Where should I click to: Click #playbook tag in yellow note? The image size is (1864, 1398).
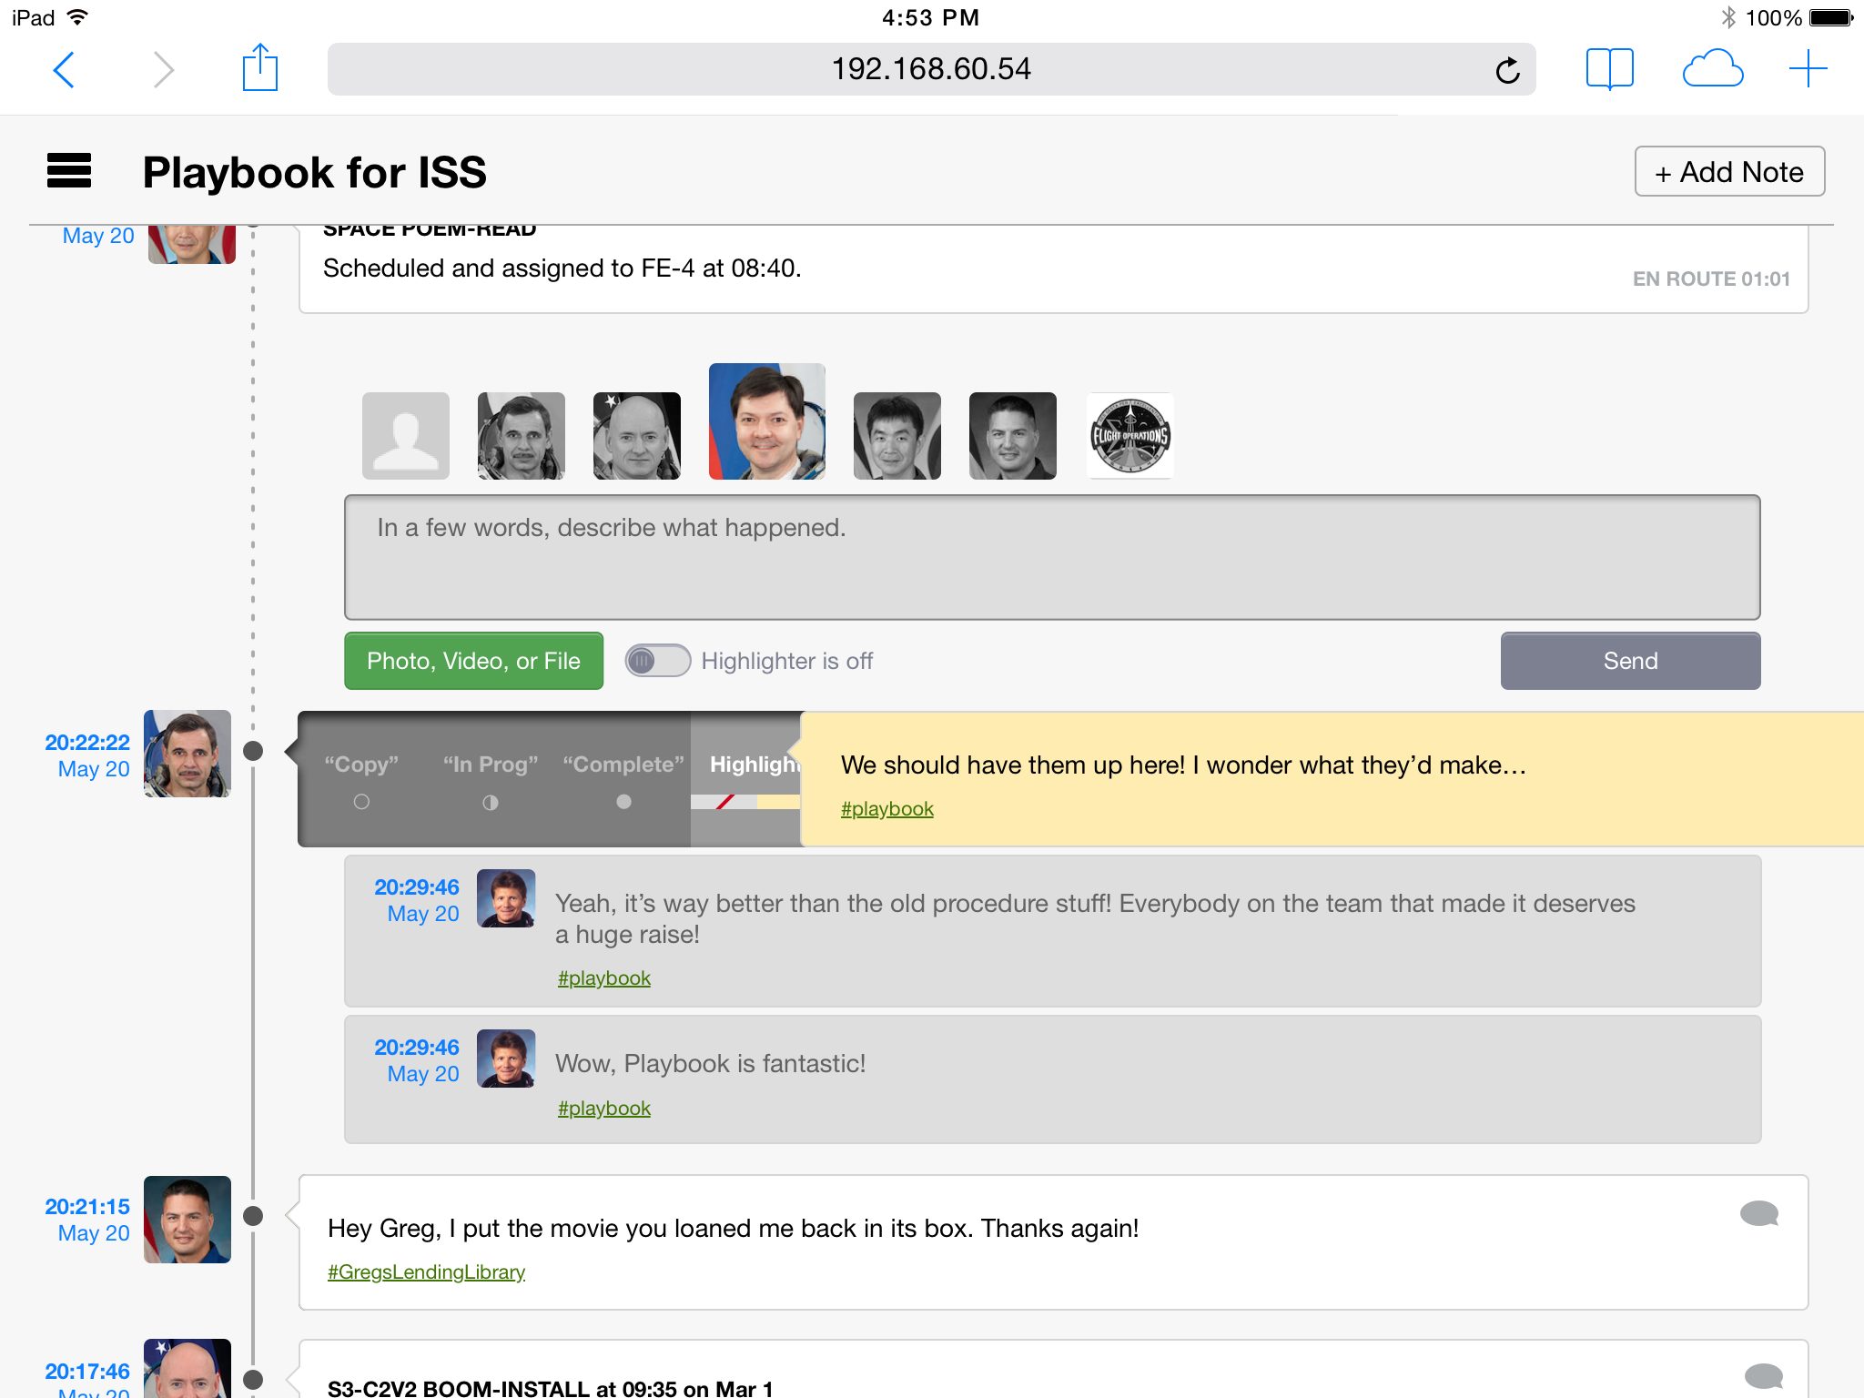click(x=887, y=808)
